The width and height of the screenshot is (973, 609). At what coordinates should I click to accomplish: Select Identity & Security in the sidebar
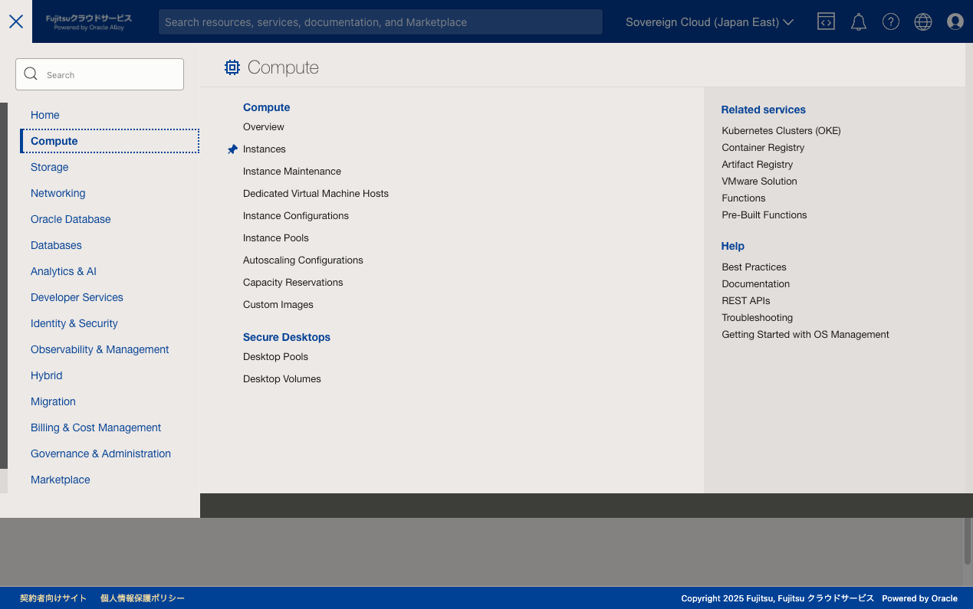(x=74, y=323)
